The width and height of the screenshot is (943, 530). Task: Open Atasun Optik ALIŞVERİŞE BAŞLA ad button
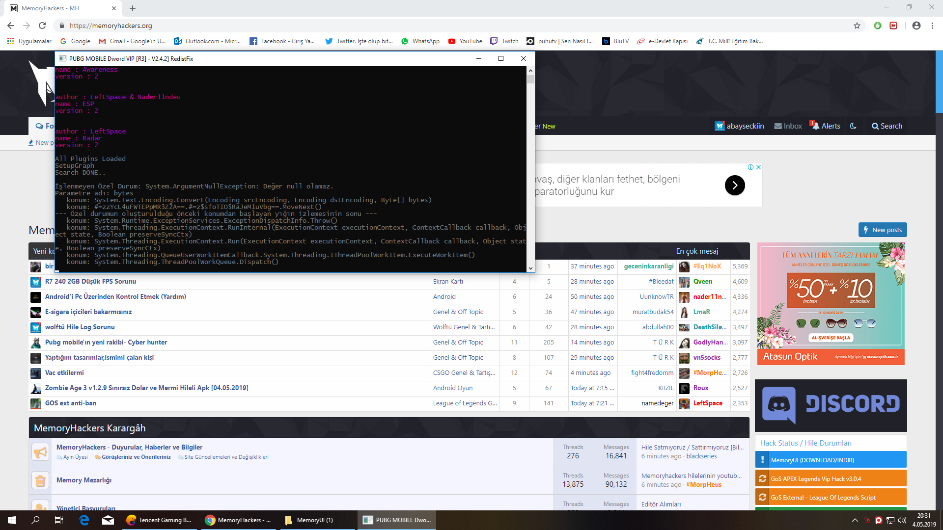(x=831, y=338)
